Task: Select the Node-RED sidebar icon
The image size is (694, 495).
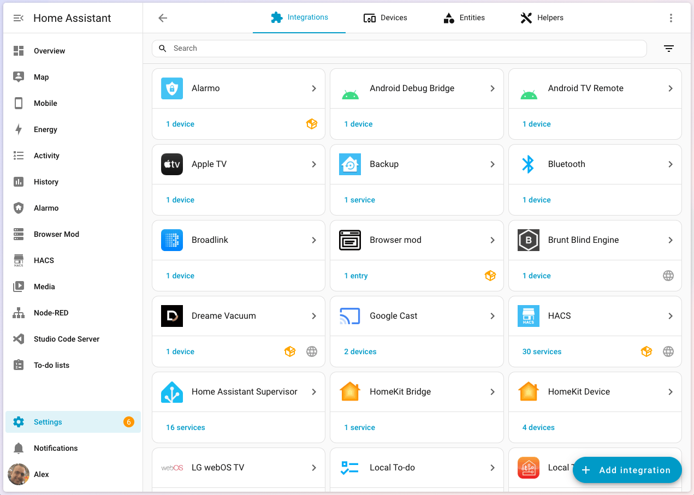Action: click(x=18, y=313)
